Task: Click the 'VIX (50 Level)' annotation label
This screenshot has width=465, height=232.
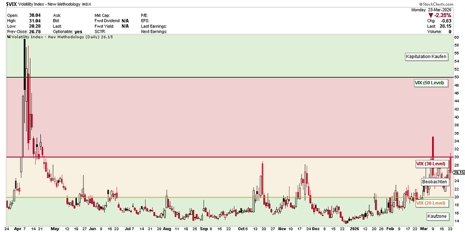Action: 430,83
